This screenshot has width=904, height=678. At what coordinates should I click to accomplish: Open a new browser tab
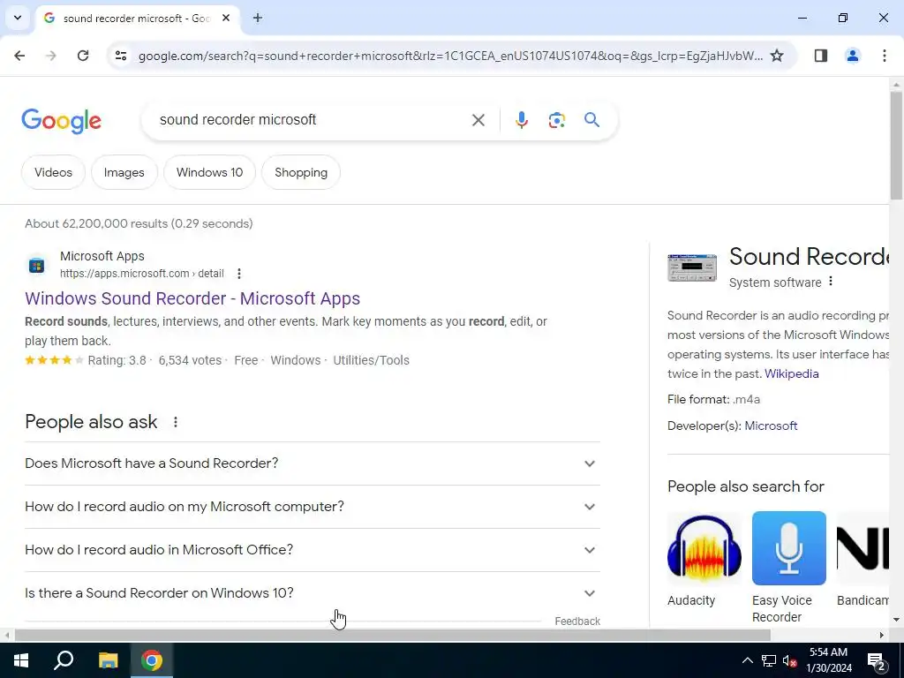pos(258,18)
